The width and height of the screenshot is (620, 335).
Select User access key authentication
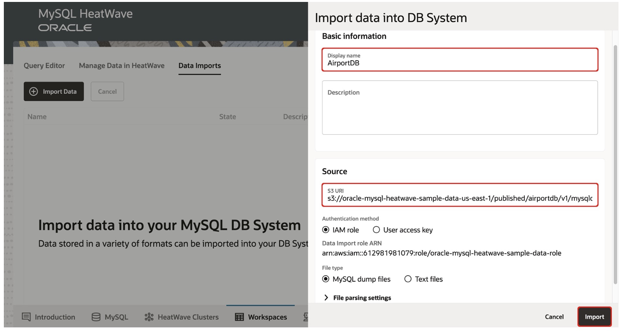376,230
